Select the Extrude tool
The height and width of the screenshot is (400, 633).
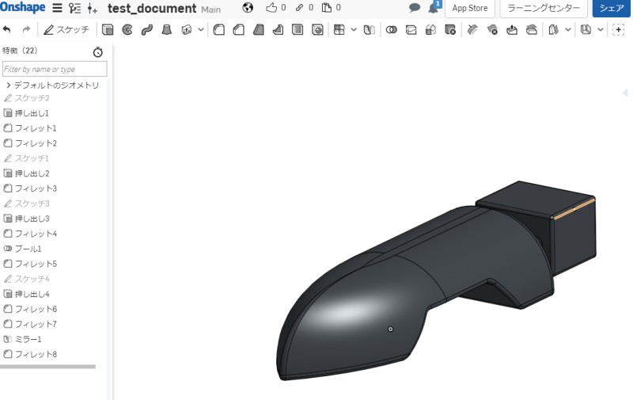(x=108, y=29)
